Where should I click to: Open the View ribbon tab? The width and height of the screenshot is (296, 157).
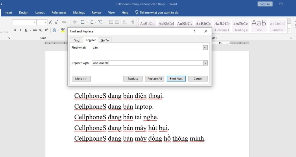pyautogui.click(x=111, y=13)
